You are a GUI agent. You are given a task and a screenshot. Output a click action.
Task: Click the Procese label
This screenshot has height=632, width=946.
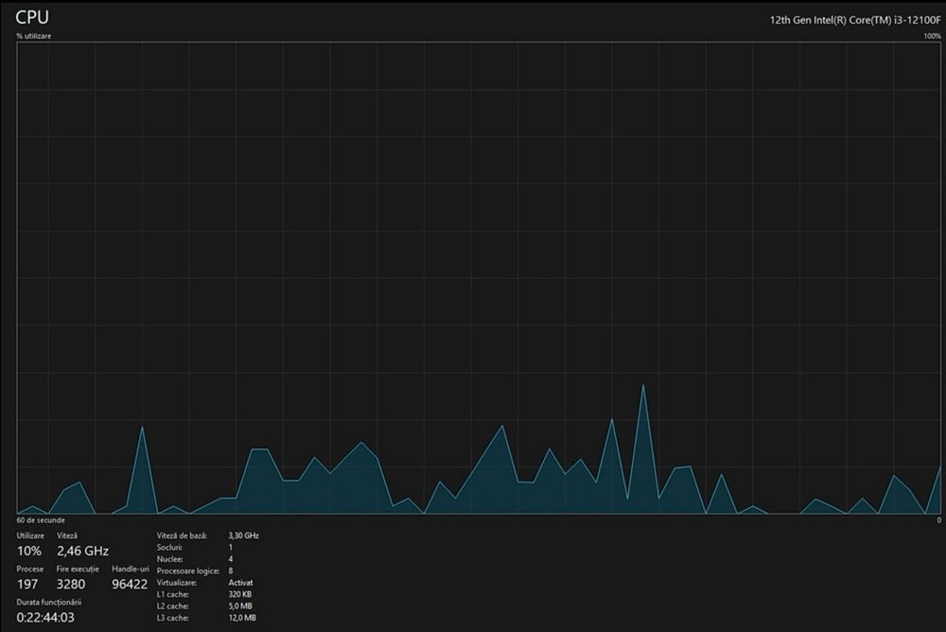29,570
